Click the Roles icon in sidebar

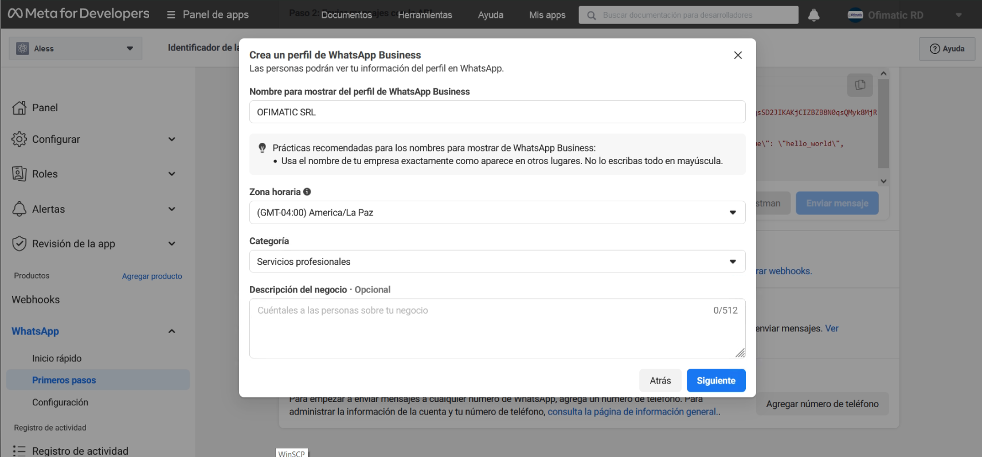pyautogui.click(x=19, y=174)
